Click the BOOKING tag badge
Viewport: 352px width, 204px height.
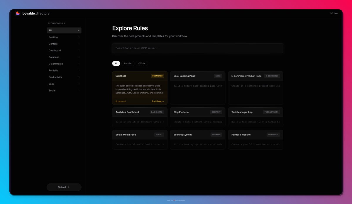pyautogui.click(x=216, y=135)
